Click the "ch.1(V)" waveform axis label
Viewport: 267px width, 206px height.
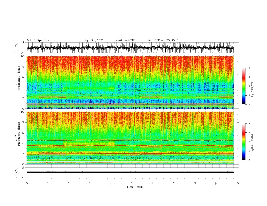[x=16, y=48]
